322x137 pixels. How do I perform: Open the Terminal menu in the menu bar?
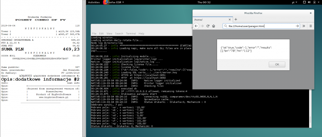pyautogui.click(x=131, y=33)
